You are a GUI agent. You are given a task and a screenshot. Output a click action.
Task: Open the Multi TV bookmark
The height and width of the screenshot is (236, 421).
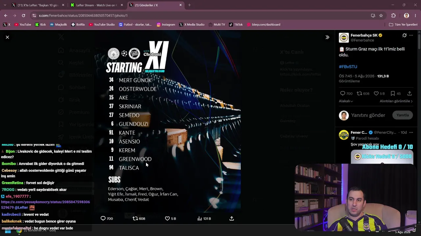click(217, 25)
